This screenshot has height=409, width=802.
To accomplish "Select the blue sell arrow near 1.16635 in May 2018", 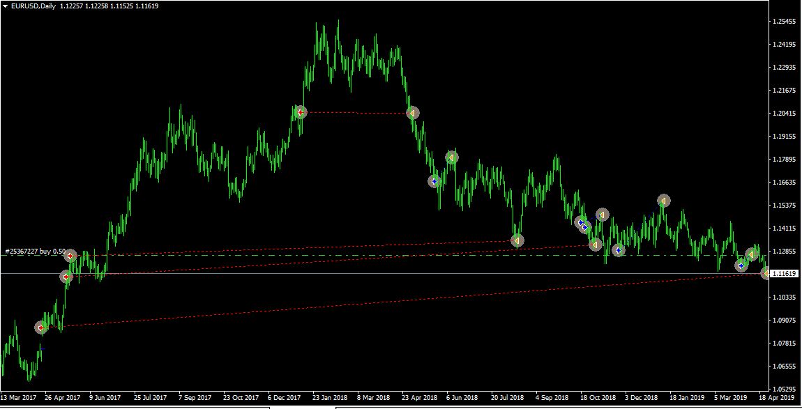I will tap(434, 181).
